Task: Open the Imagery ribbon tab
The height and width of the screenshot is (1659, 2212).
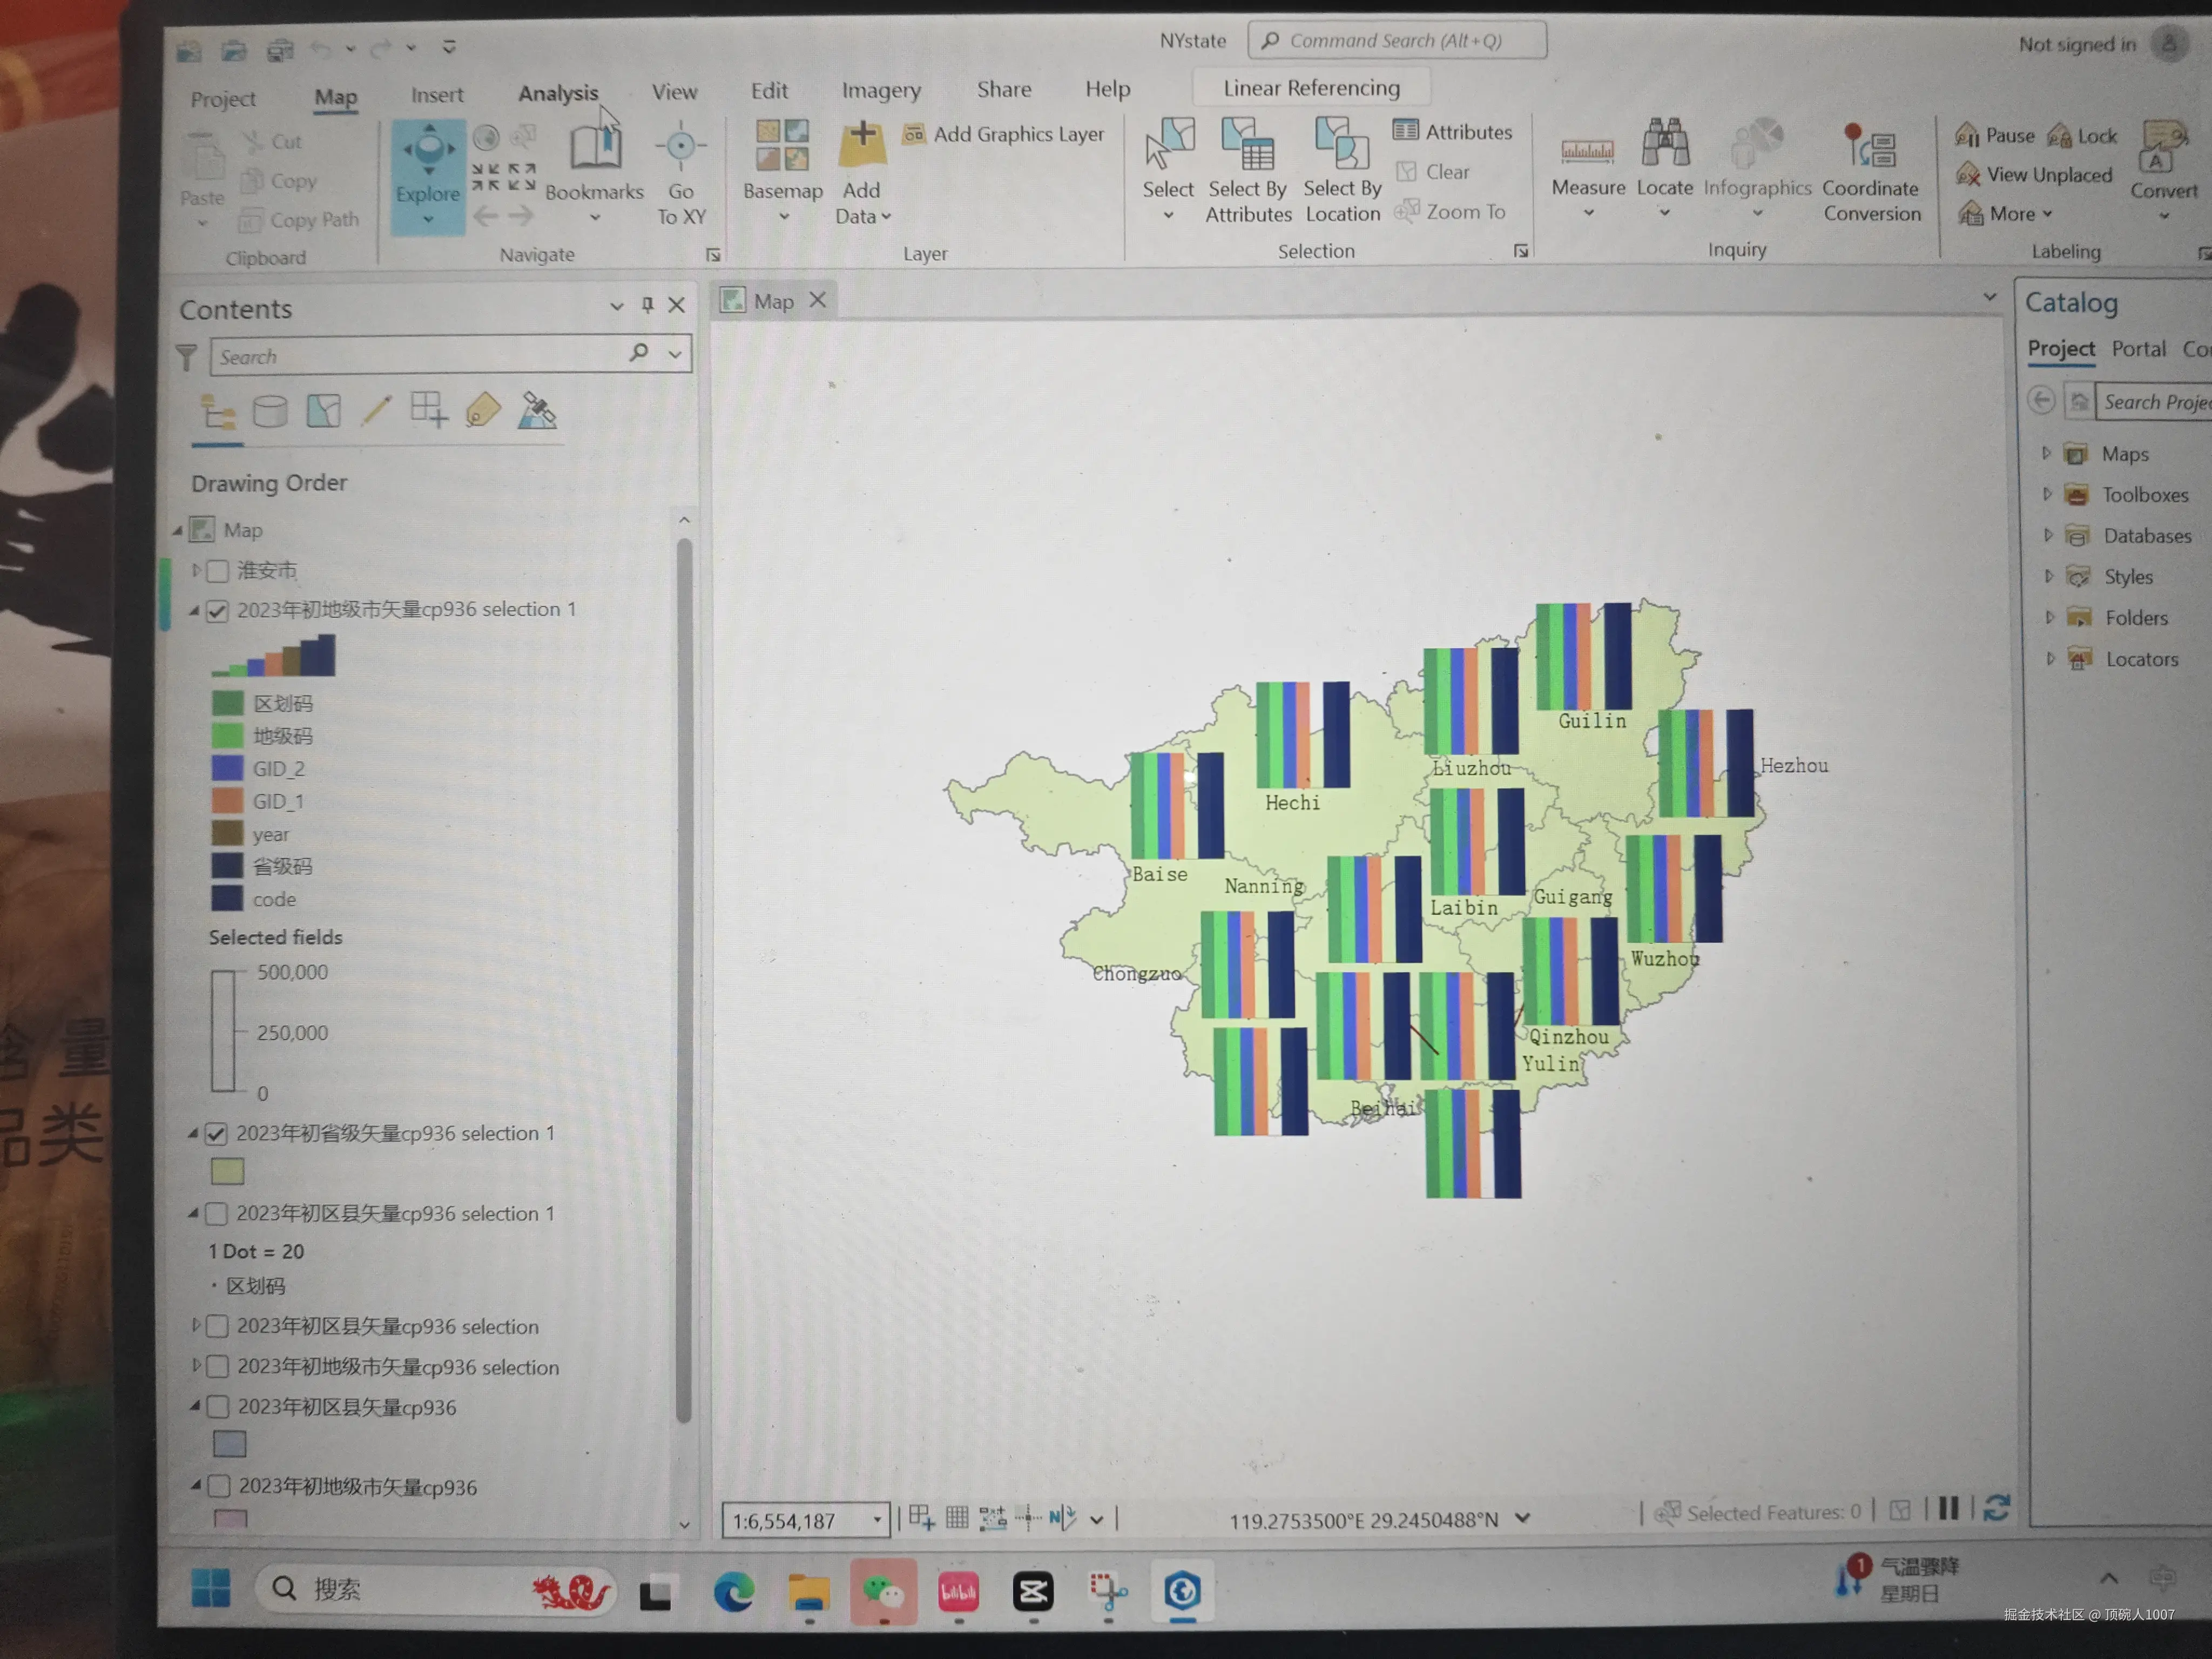Action: pos(881,90)
